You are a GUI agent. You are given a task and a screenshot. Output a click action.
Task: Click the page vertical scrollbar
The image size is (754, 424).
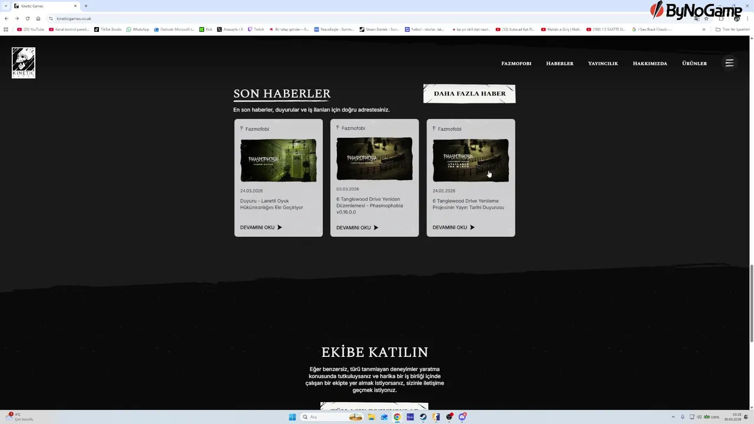[751, 303]
